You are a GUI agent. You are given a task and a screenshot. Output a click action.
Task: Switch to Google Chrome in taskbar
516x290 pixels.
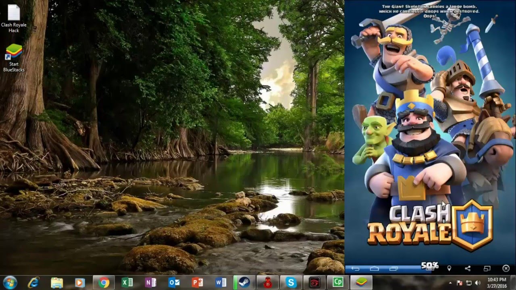click(104, 283)
